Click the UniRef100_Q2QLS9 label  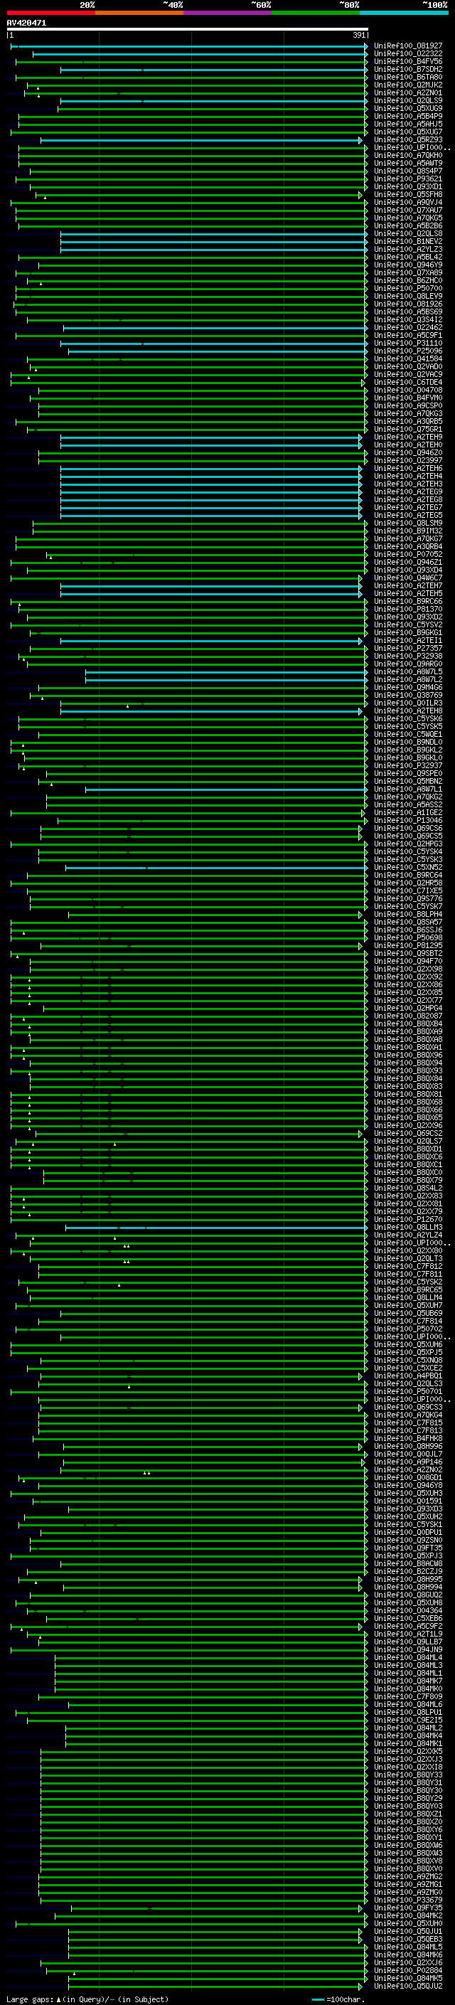point(408,100)
